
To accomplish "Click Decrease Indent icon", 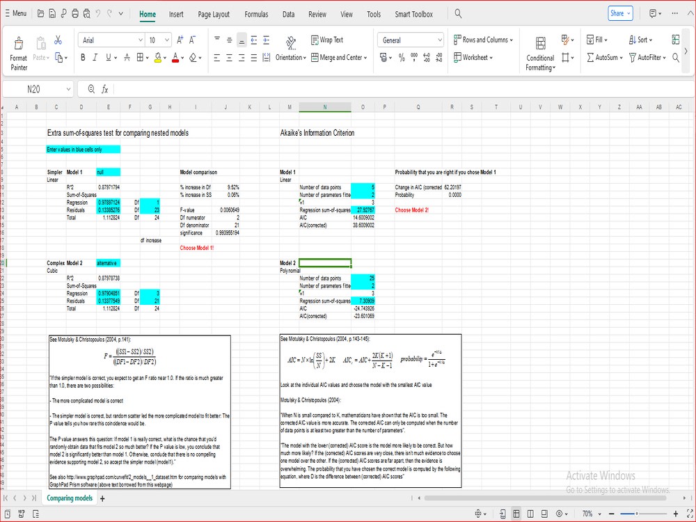I will click(x=254, y=40).
